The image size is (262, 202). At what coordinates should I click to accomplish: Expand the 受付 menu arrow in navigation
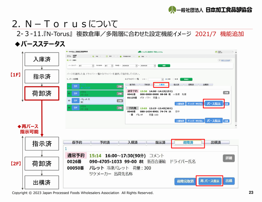point(114,56)
